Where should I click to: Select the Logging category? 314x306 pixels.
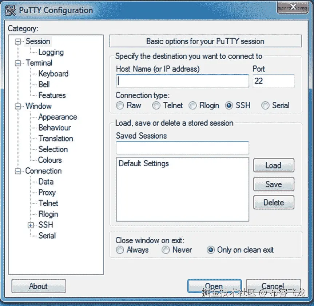pos(51,52)
